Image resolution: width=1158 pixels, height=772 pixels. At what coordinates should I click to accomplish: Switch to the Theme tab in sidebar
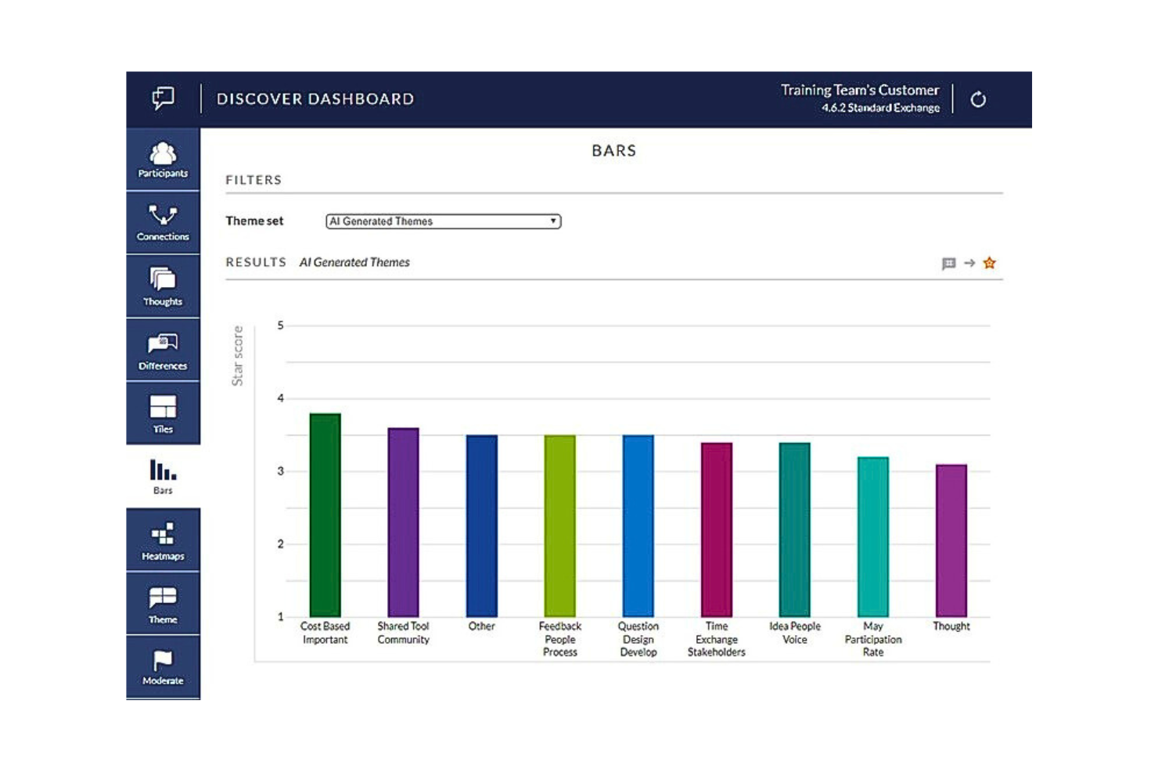point(162,601)
